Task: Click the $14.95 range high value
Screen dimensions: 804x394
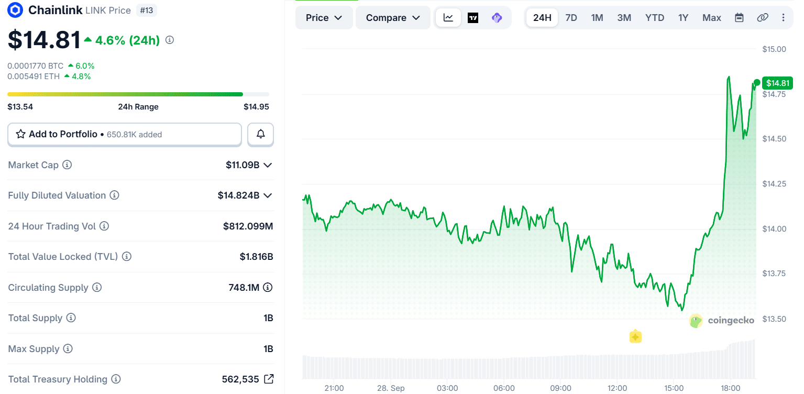Action: [x=256, y=107]
